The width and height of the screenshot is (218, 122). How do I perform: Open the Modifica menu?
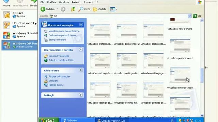click(x=51, y=2)
